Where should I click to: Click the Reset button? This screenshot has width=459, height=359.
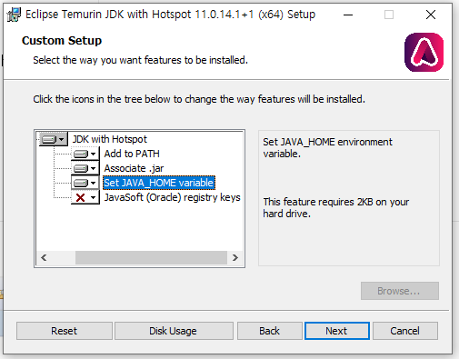(x=65, y=331)
